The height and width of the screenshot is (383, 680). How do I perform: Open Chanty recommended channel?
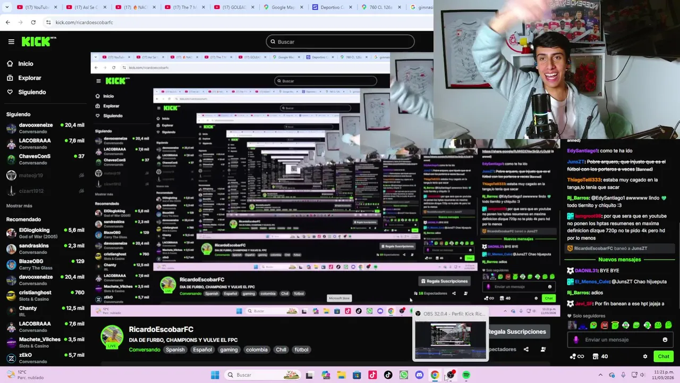click(x=45, y=311)
